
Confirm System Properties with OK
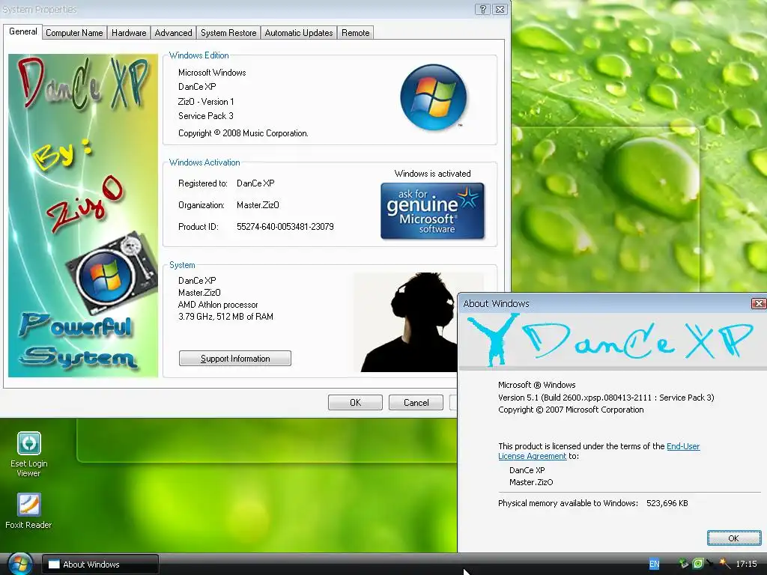[355, 402]
